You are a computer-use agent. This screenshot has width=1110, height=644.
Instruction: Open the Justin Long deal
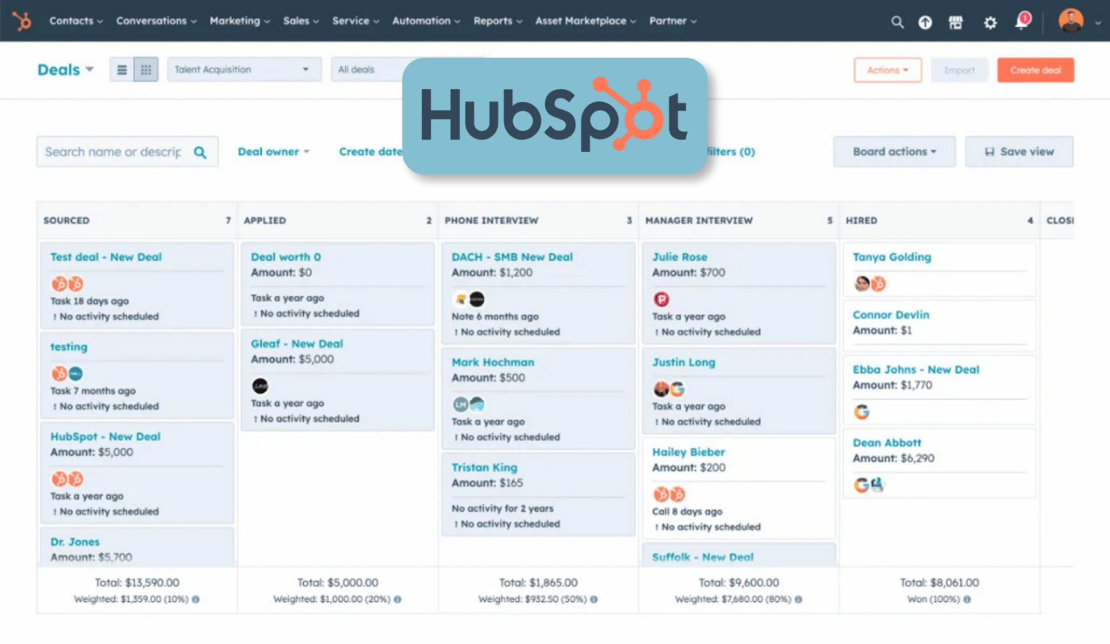point(684,362)
